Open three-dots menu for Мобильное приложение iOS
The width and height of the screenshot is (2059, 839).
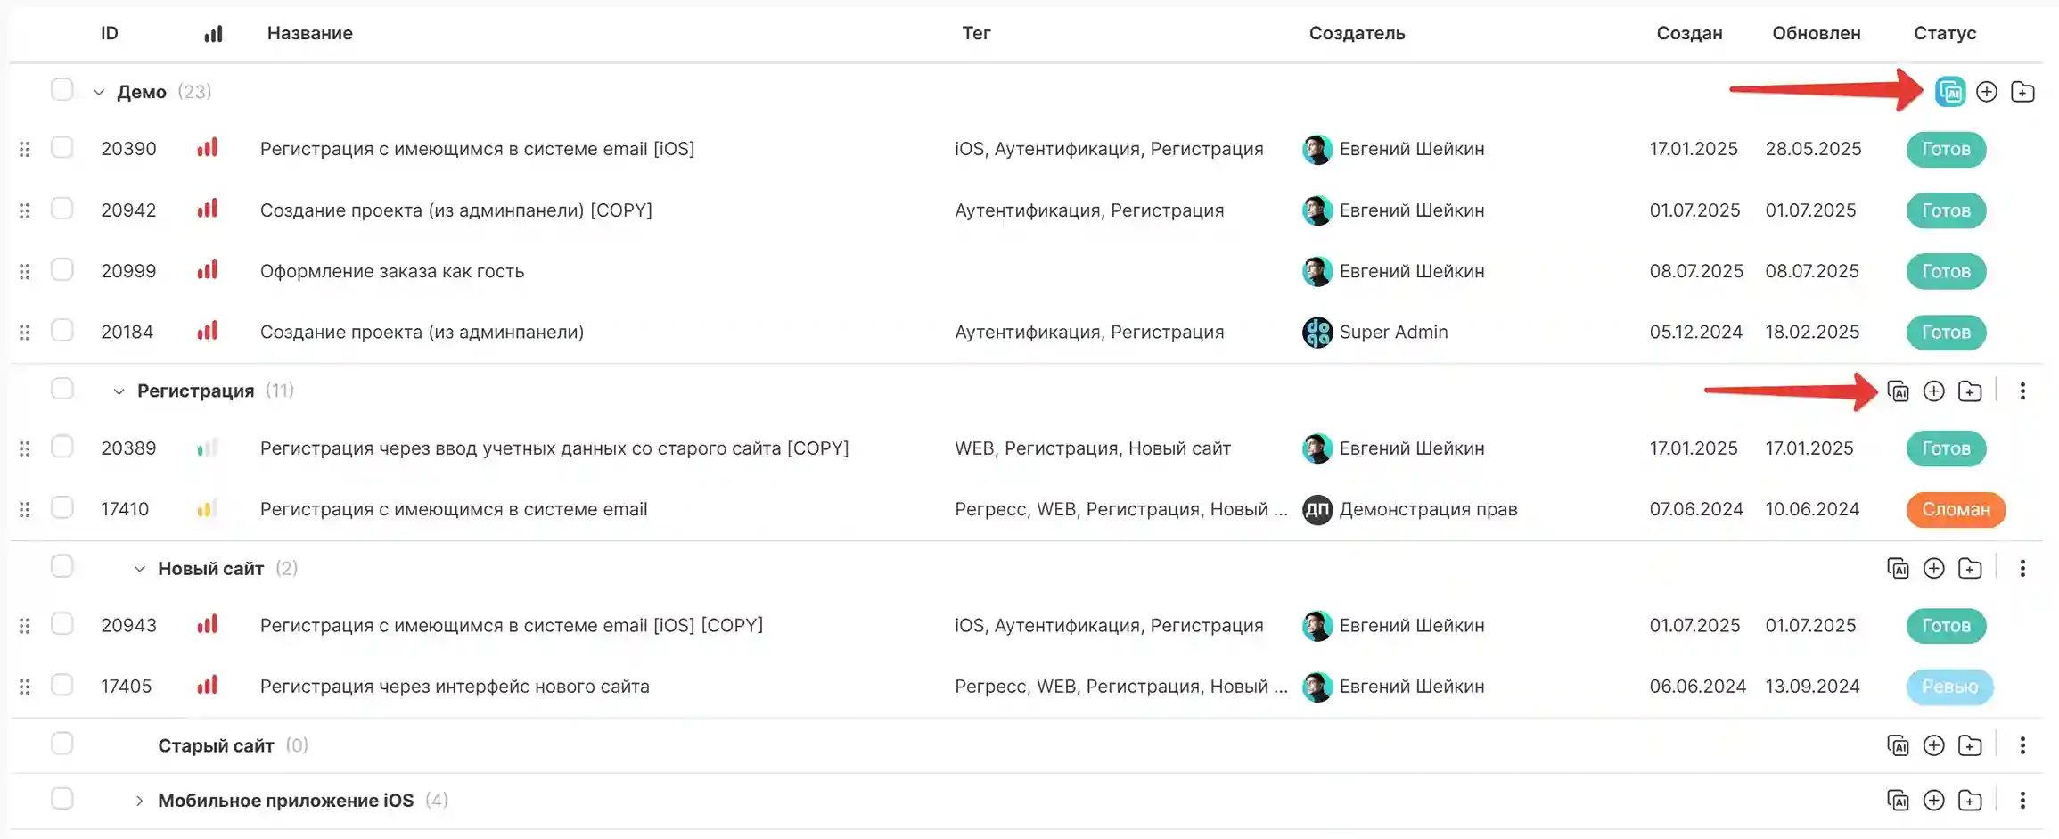2022,801
